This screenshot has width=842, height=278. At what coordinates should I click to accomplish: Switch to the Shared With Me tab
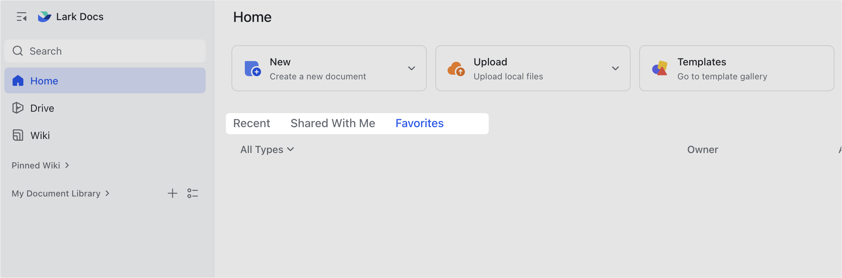coord(333,123)
